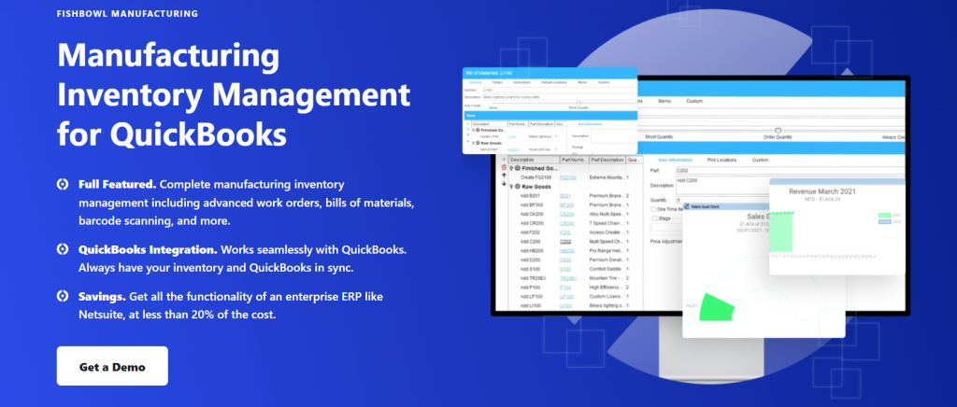The image size is (957, 407).
Task: Open the HB200 part number link
Action: (567, 250)
